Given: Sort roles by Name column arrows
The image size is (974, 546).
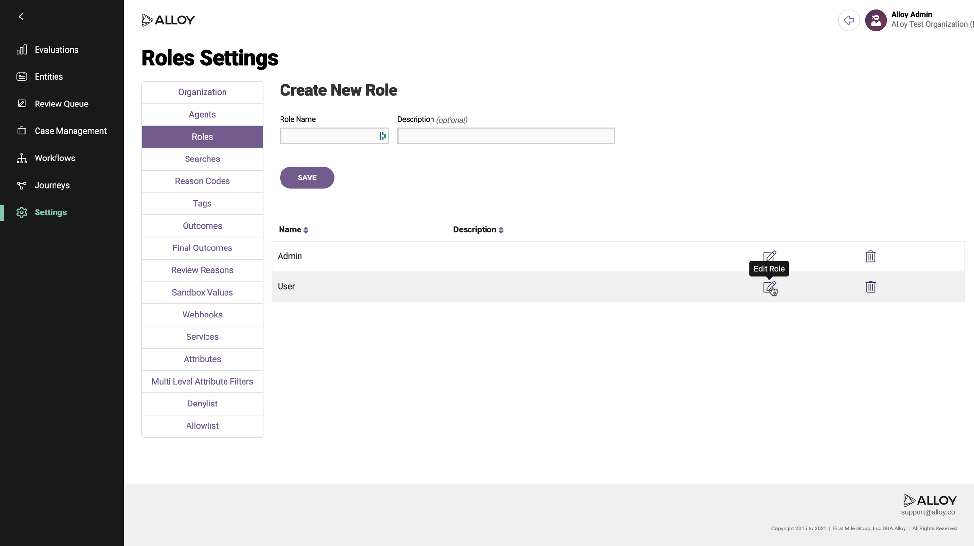Looking at the screenshot, I should (x=306, y=230).
